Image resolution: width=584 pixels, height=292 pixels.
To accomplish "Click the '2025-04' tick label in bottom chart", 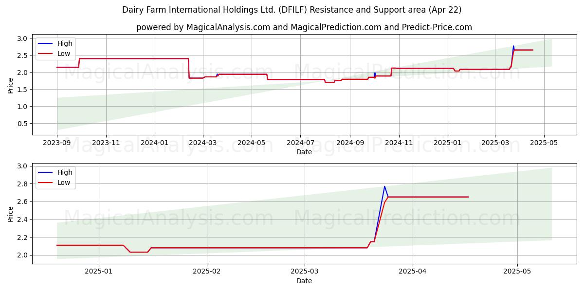I will coord(413,272).
